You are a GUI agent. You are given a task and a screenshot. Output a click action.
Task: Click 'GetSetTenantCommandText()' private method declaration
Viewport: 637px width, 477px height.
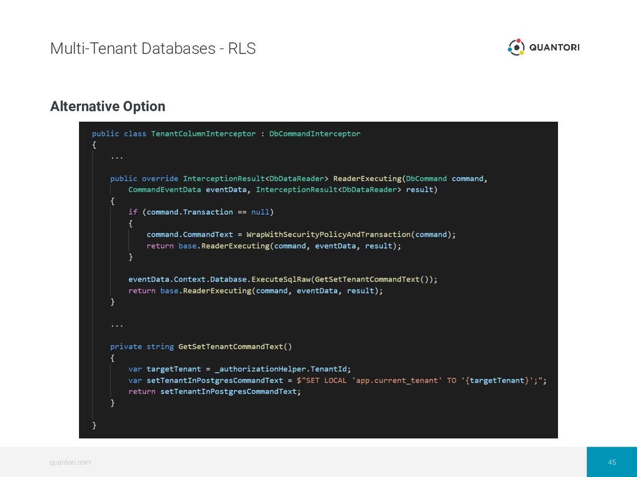pyautogui.click(x=235, y=347)
